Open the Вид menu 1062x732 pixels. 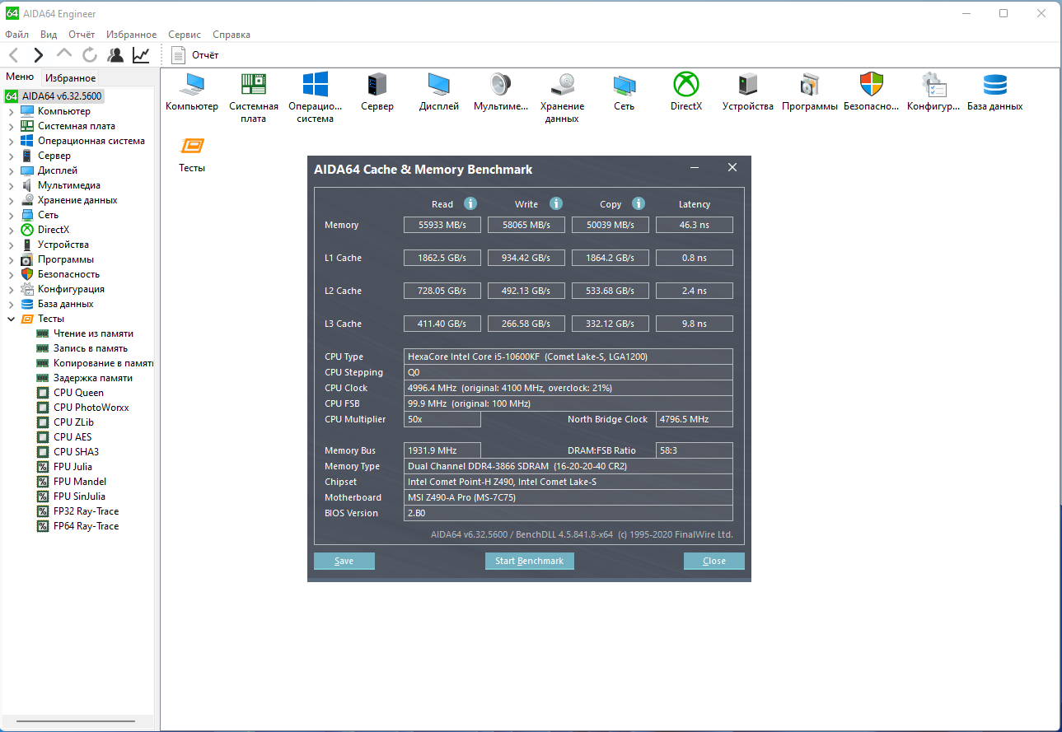pos(49,35)
